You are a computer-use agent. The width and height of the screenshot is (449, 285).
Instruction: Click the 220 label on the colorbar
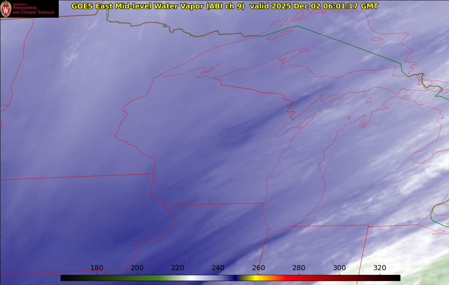click(x=178, y=268)
